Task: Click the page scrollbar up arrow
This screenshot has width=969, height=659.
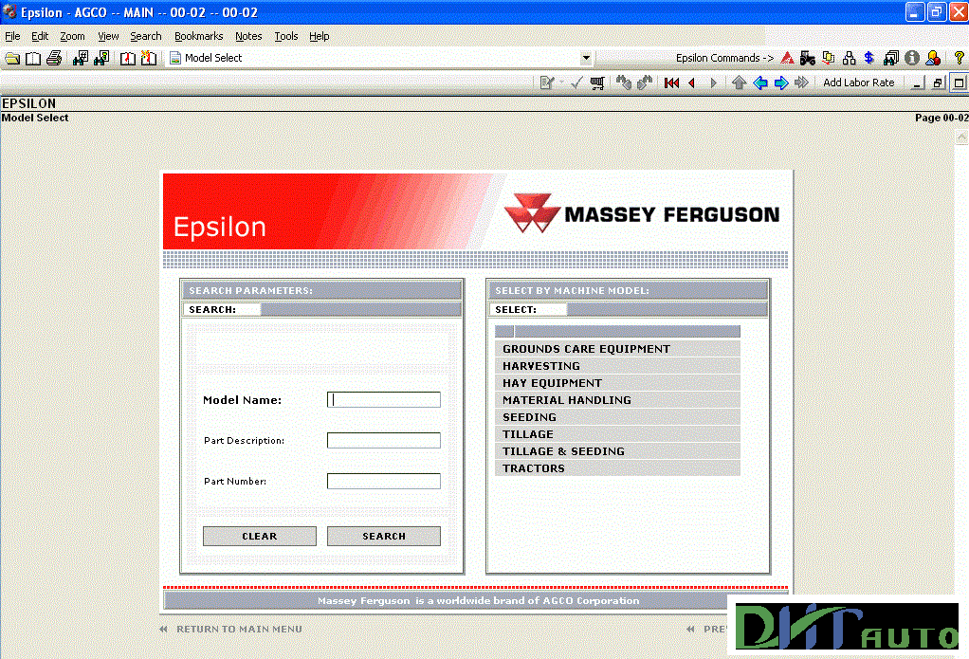Action: point(961,137)
